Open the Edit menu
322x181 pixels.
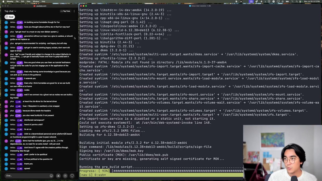pos(23,2)
